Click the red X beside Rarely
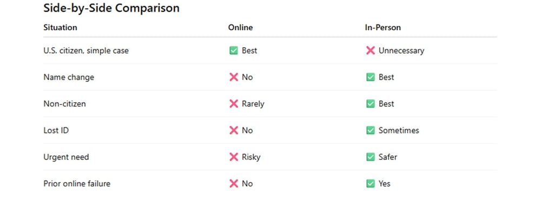 click(234, 103)
